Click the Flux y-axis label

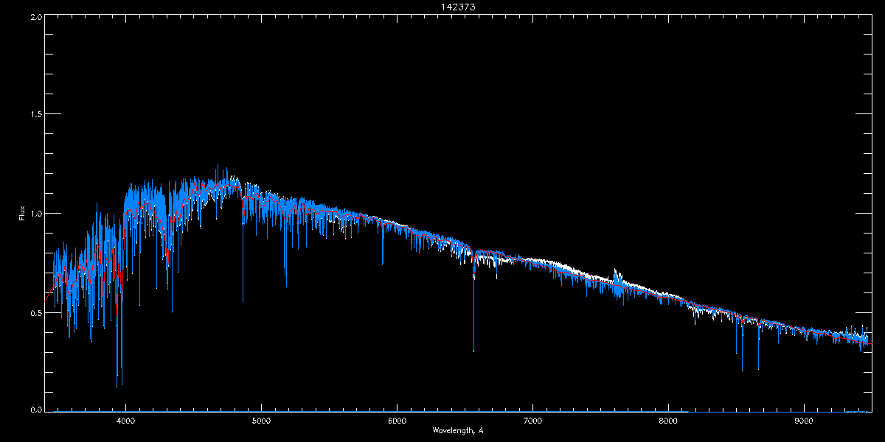[23, 214]
